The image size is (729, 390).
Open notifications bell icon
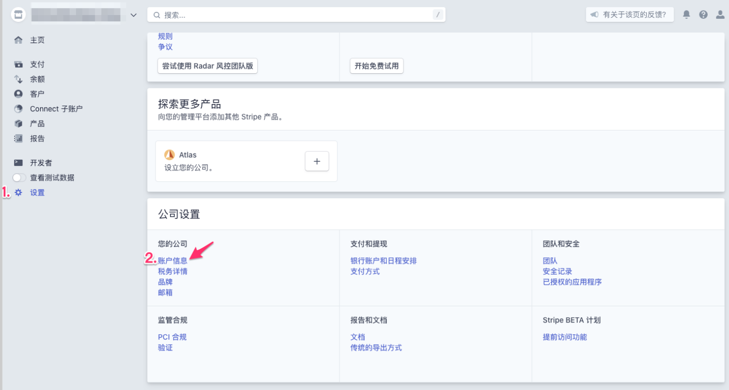[x=686, y=15]
